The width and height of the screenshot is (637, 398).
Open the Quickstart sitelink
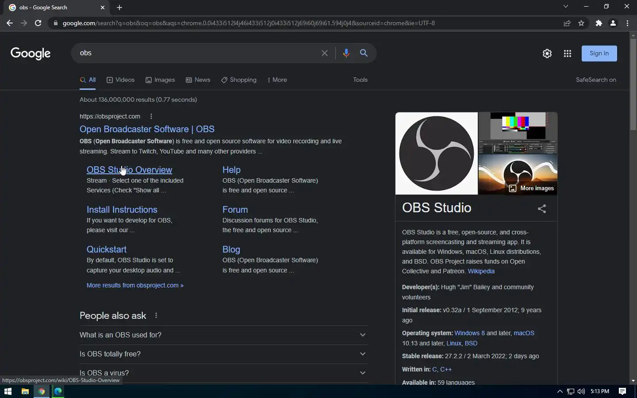pos(107,249)
